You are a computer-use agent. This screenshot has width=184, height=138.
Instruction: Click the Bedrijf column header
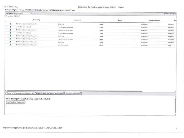point(120,20)
